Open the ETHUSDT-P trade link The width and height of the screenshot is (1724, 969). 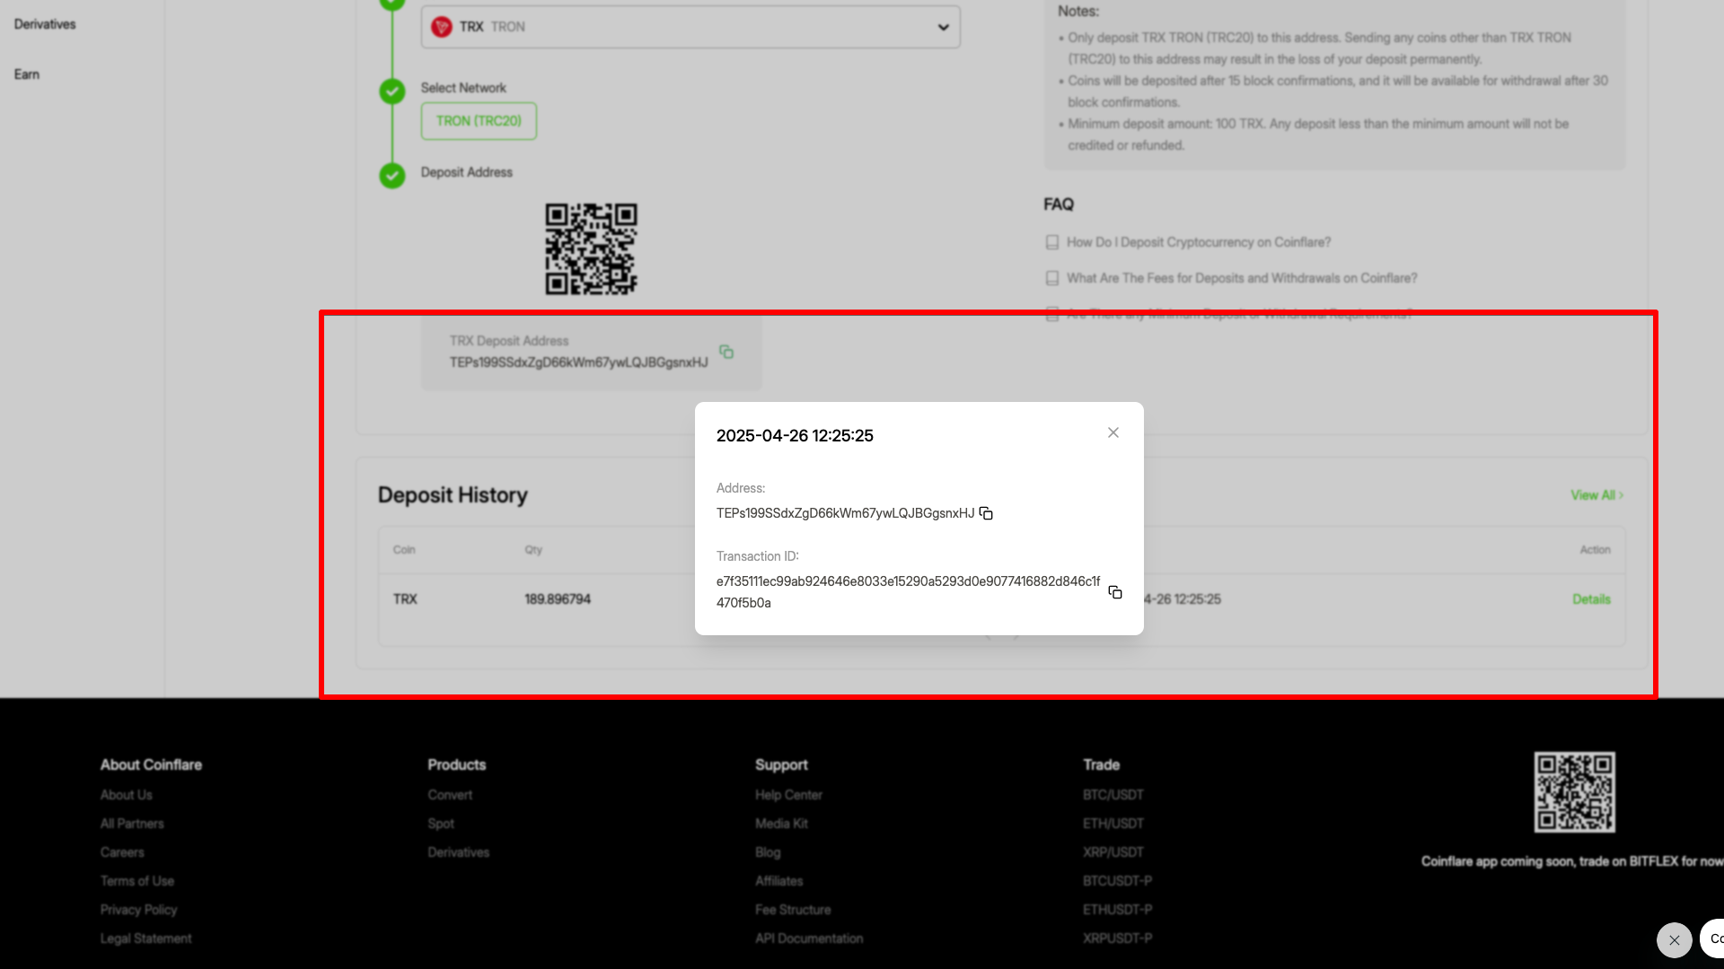click(1118, 910)
